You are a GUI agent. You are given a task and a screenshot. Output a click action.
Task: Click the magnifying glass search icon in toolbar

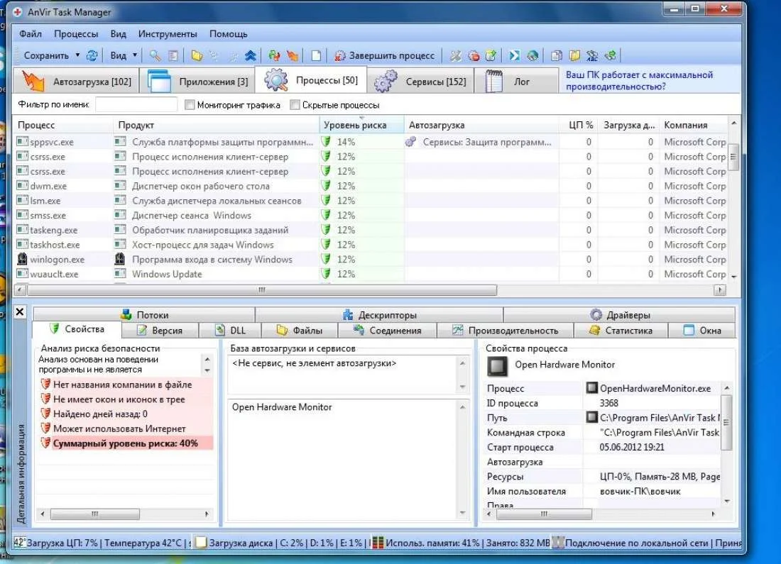click(155, 55)
